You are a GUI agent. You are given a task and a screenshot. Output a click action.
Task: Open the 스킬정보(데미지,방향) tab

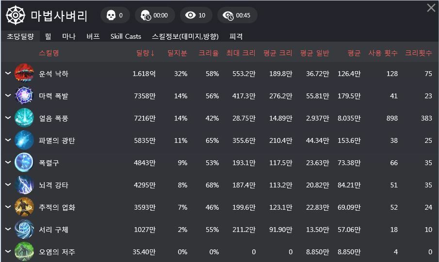click(x=185, y=36)
